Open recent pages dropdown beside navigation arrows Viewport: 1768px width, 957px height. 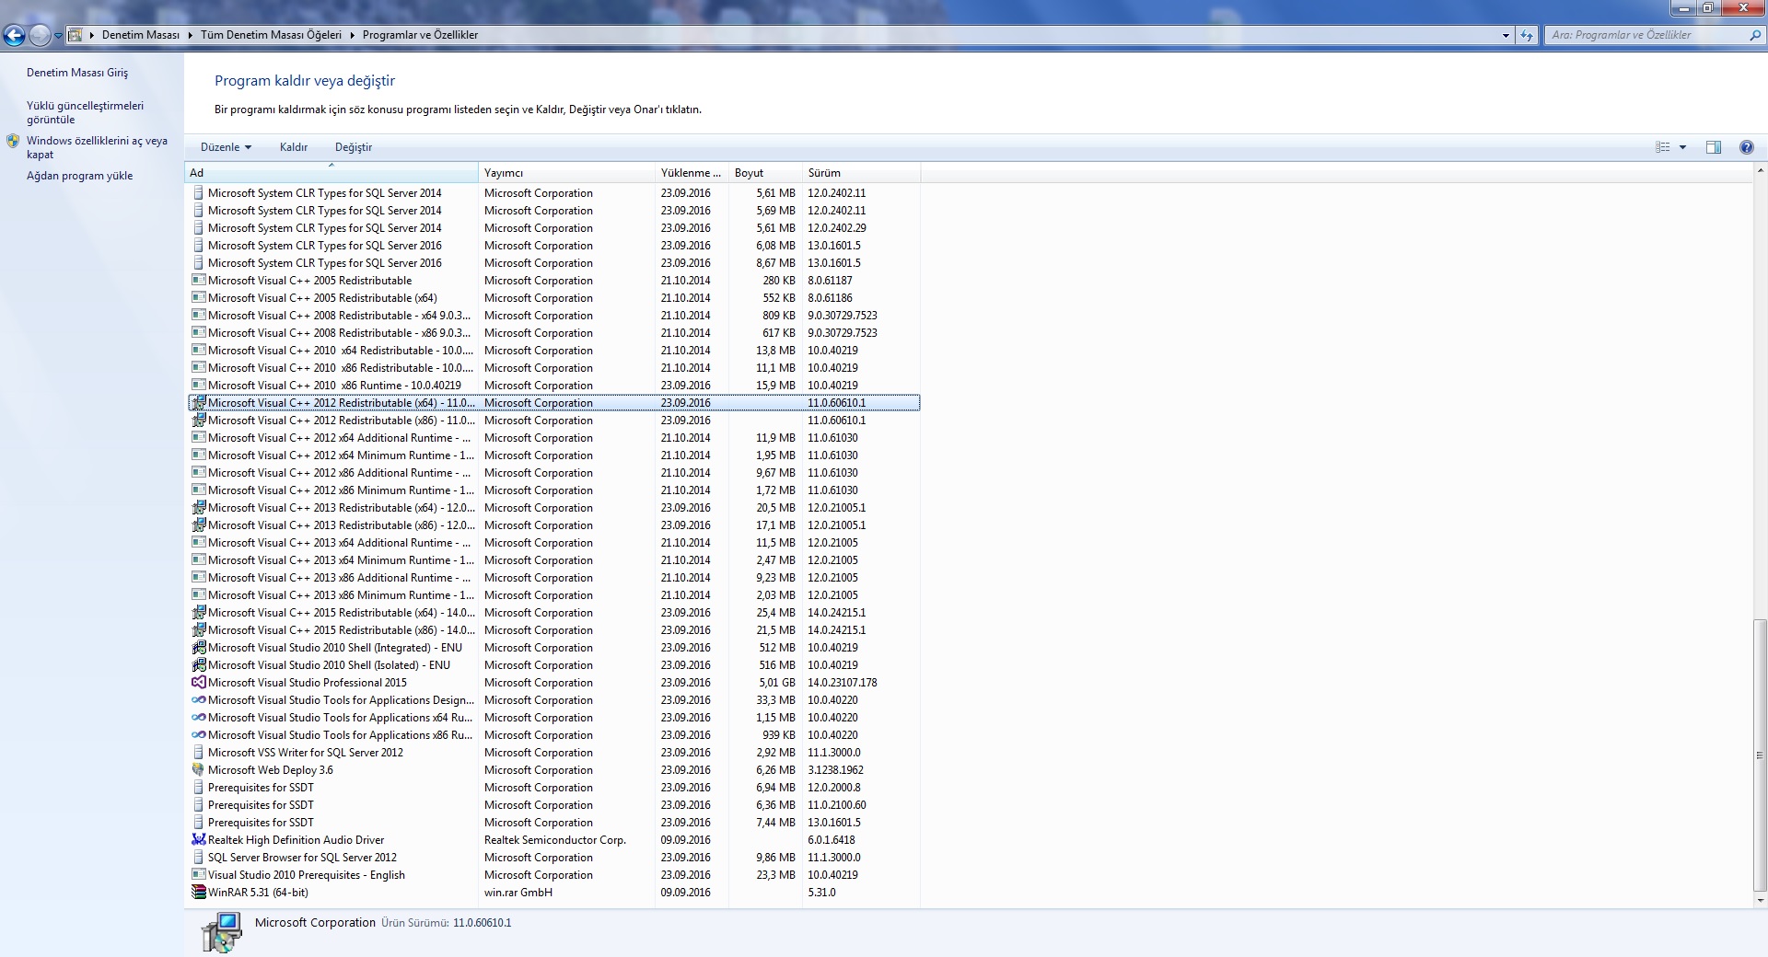[58, 36]
